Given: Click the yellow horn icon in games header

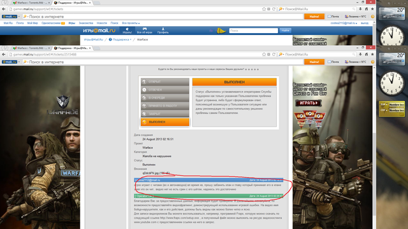Looking at the screenshot, I should pos(221,31).
